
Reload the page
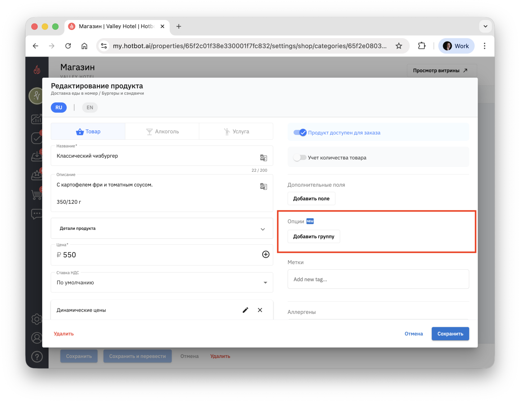point(68,46)
